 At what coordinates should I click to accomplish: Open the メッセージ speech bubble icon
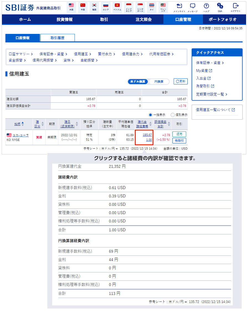pyautogui.click(x=193, y=6)
